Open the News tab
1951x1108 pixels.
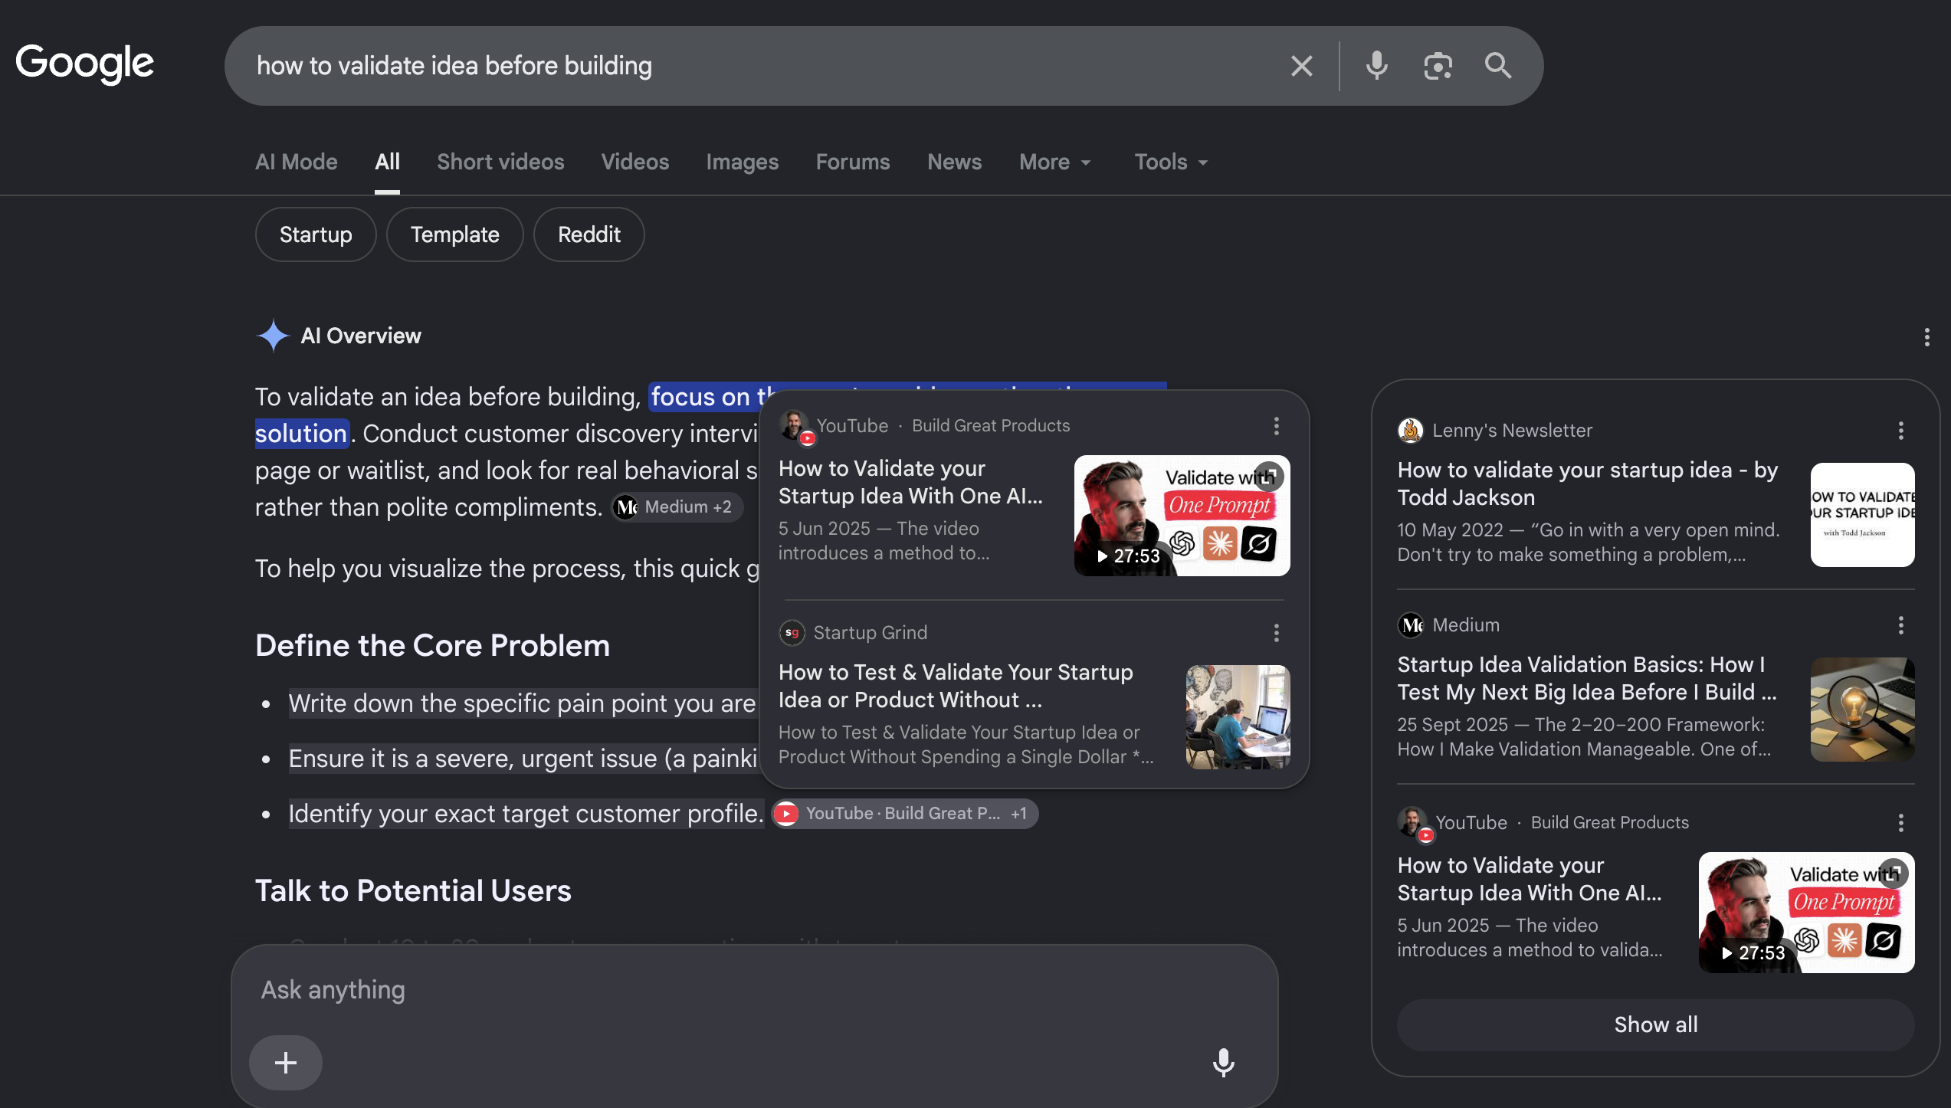click(x=955, y=162)
